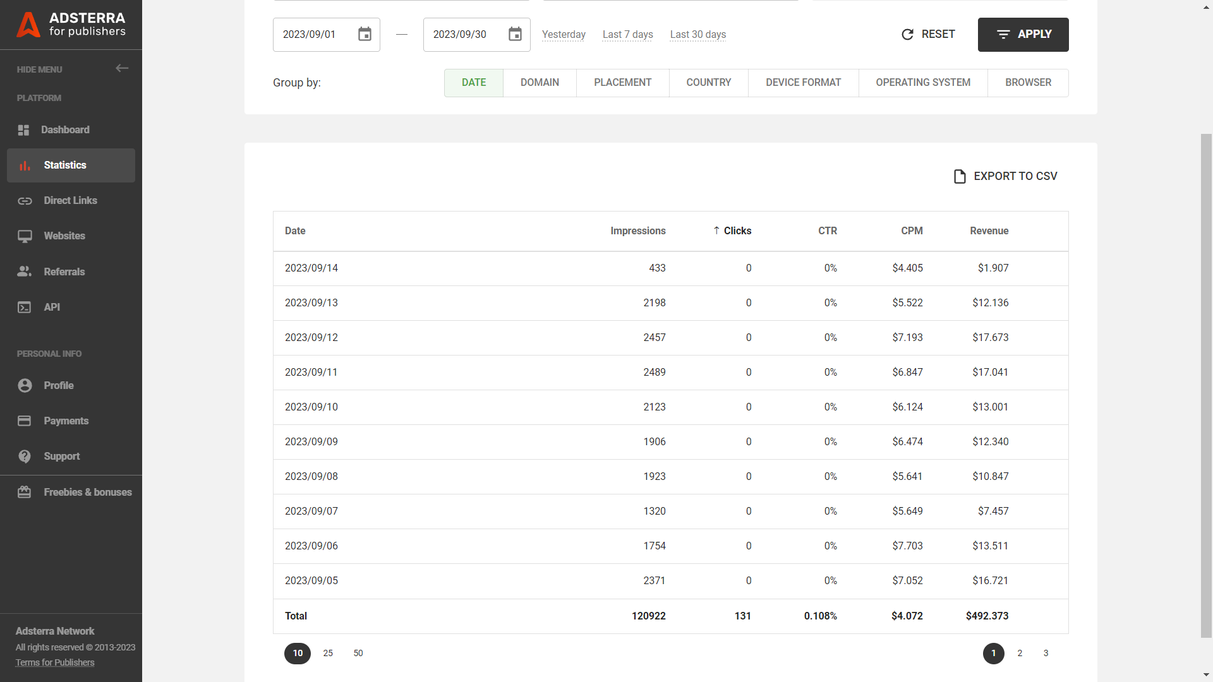Expand the PLACEMENT group-by selector
The height and width of the screenshot is (682, 1213).
(622, 83)
